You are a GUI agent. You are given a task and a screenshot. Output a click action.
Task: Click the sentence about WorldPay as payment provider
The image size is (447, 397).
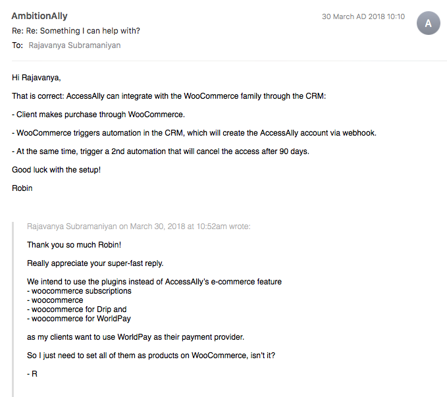coord(136,337)
